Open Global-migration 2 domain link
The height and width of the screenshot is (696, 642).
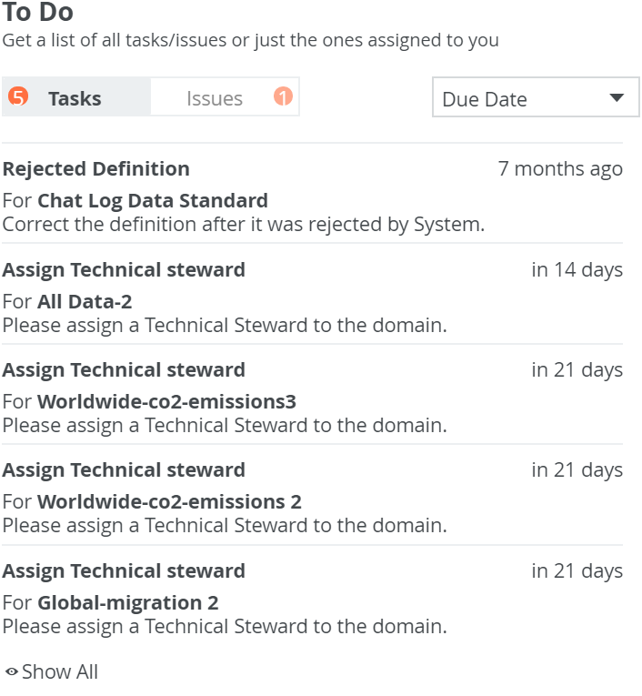click(x=128, y=602)
